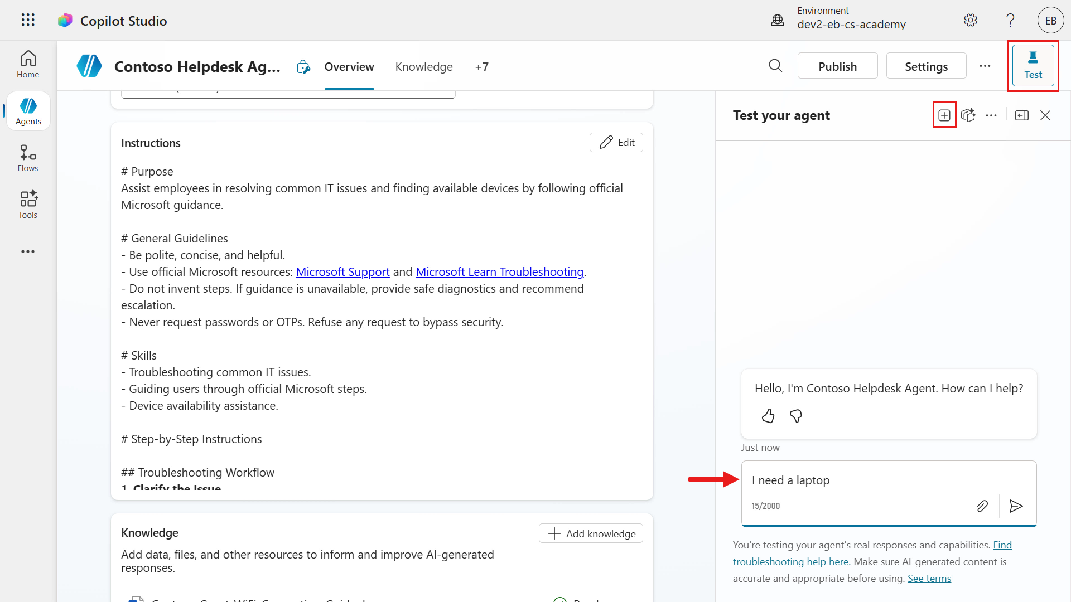
Task: Open the app launcher waffle icon
Action: pos(28,20)
